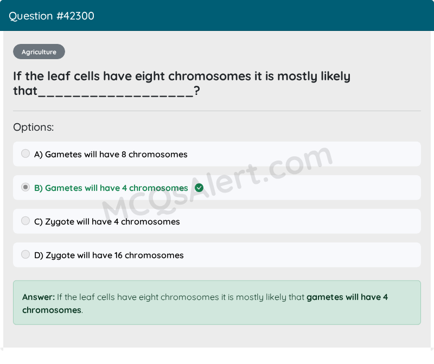Click bold 'gametes will have 4' answer text
Screen dimensions: 434x364
coord(347,297)
